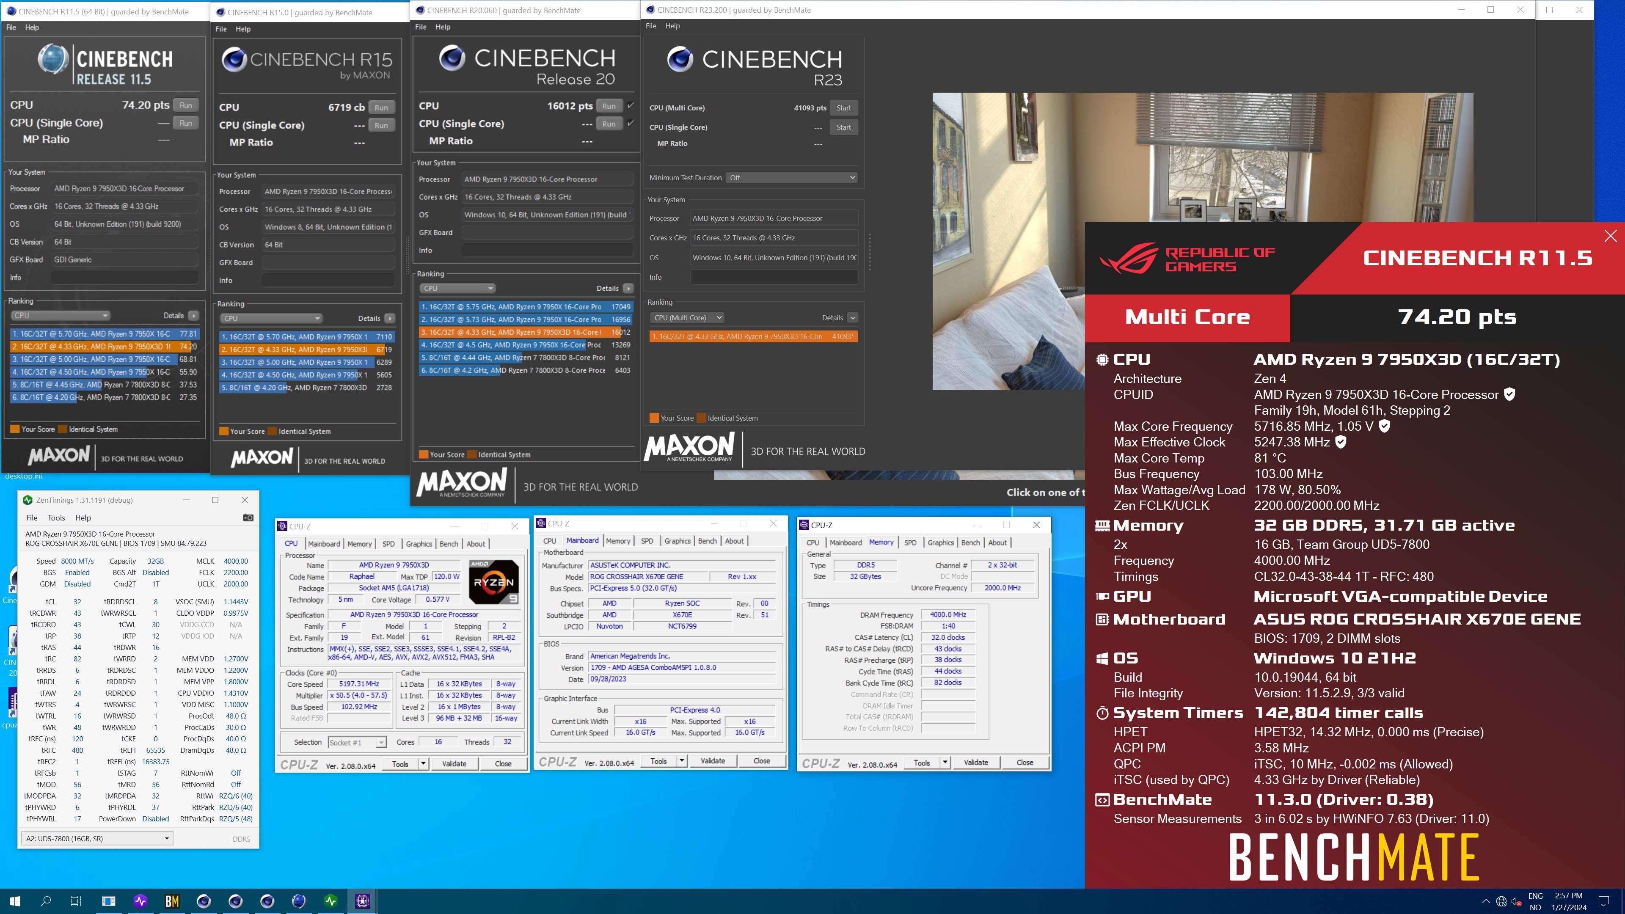Click the BenchMate CPU section chip icon

click(x=1102, y=360)
